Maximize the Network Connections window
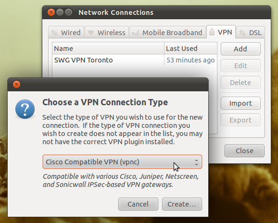Screen dimensions: 278x223 68,12
